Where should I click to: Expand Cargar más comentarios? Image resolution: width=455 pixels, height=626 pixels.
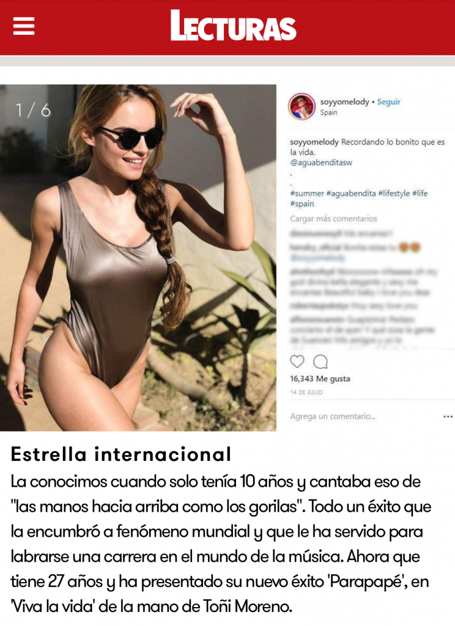333,219
